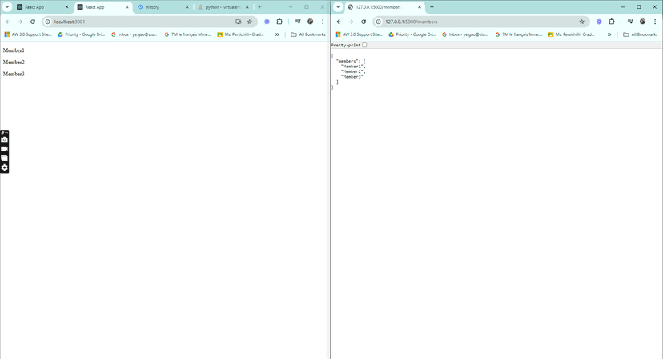Bookmark localhost:3001 with the star icon
Screen dimensions: 663x359
coord(250,22)
